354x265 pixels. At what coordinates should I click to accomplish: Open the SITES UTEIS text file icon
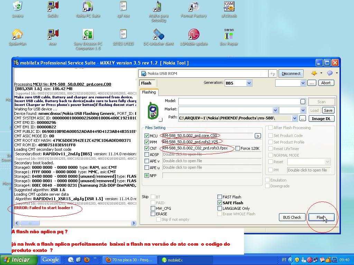point(123,37)
